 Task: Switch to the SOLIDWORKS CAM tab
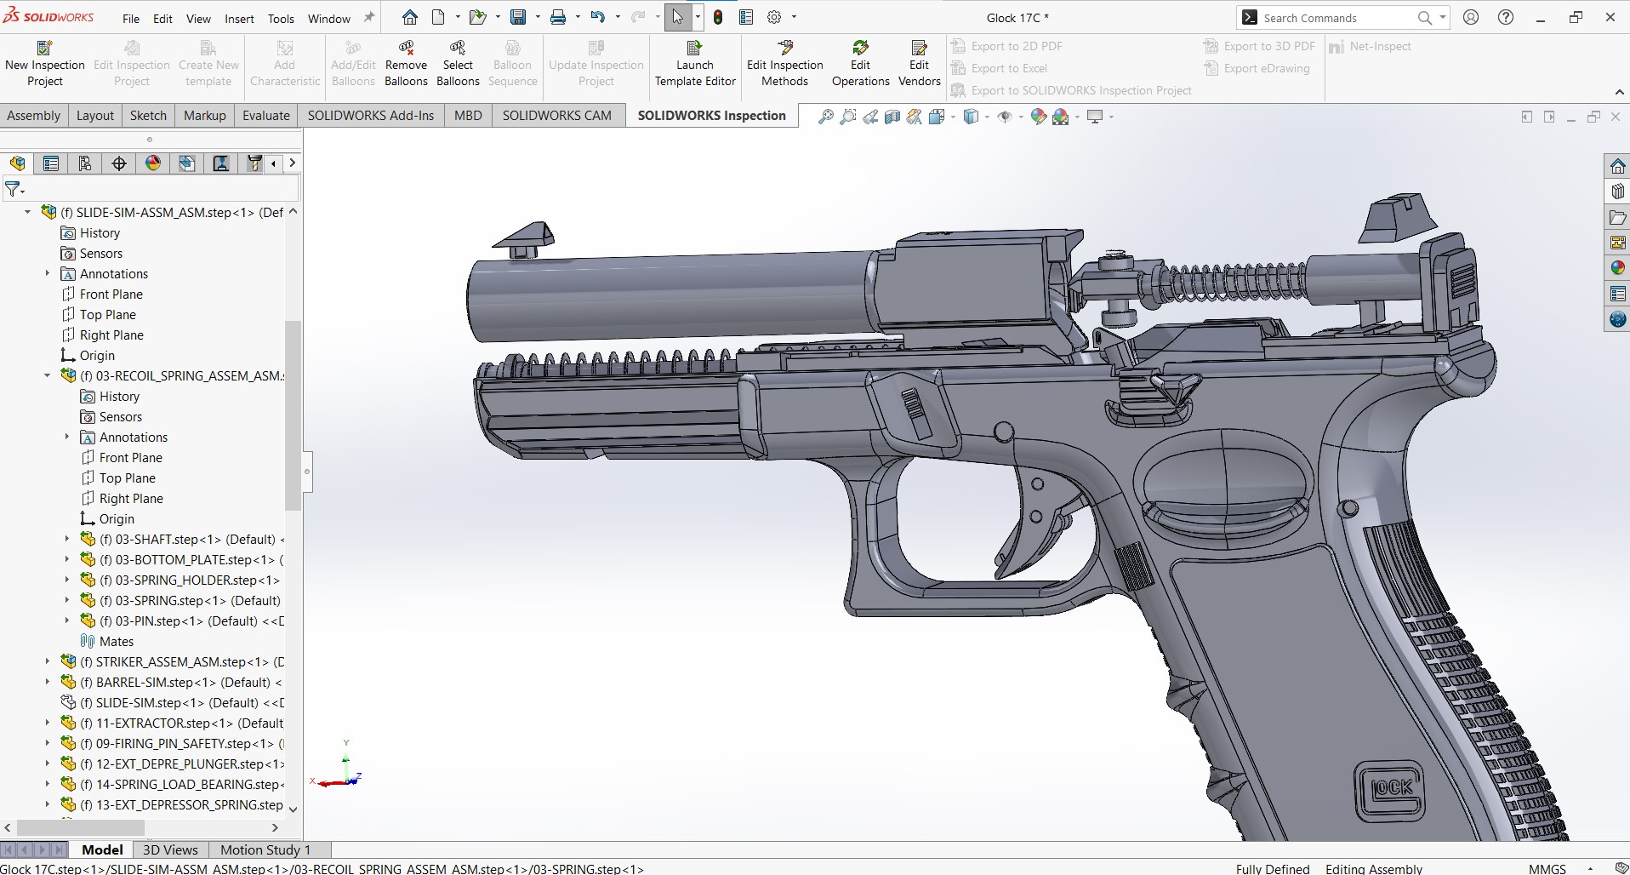(x=557, y=116)
